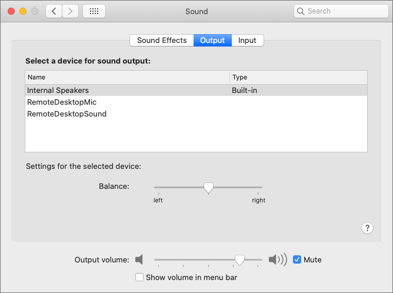Screen dimensions: 393x293
Task: Click the search magnifier icon
Action: click(x=301, y=11)
